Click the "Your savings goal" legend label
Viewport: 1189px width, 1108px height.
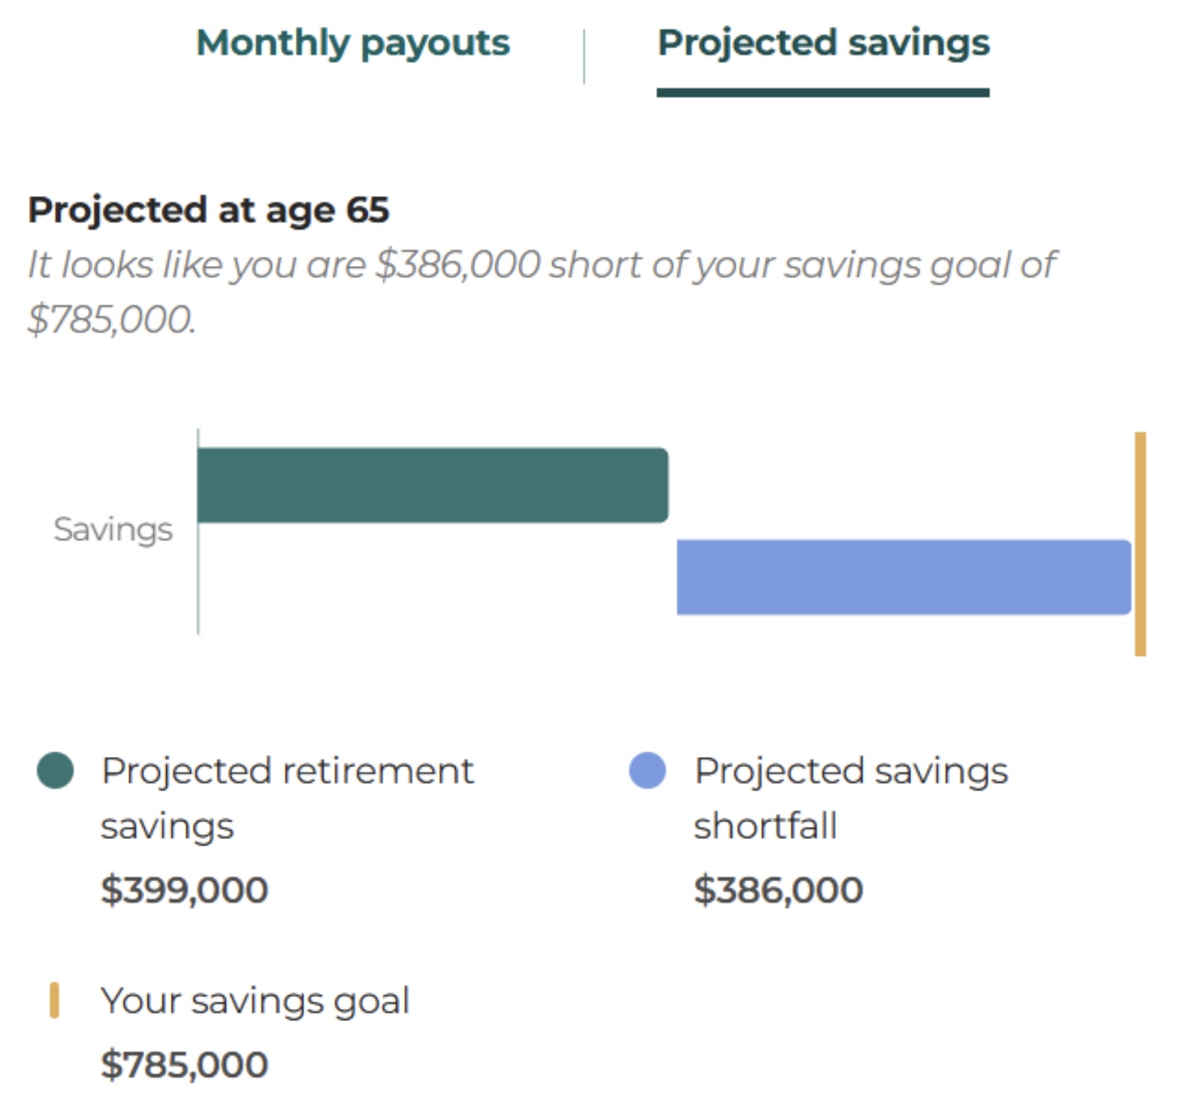pyautogui.click(x=255, y=1001)
